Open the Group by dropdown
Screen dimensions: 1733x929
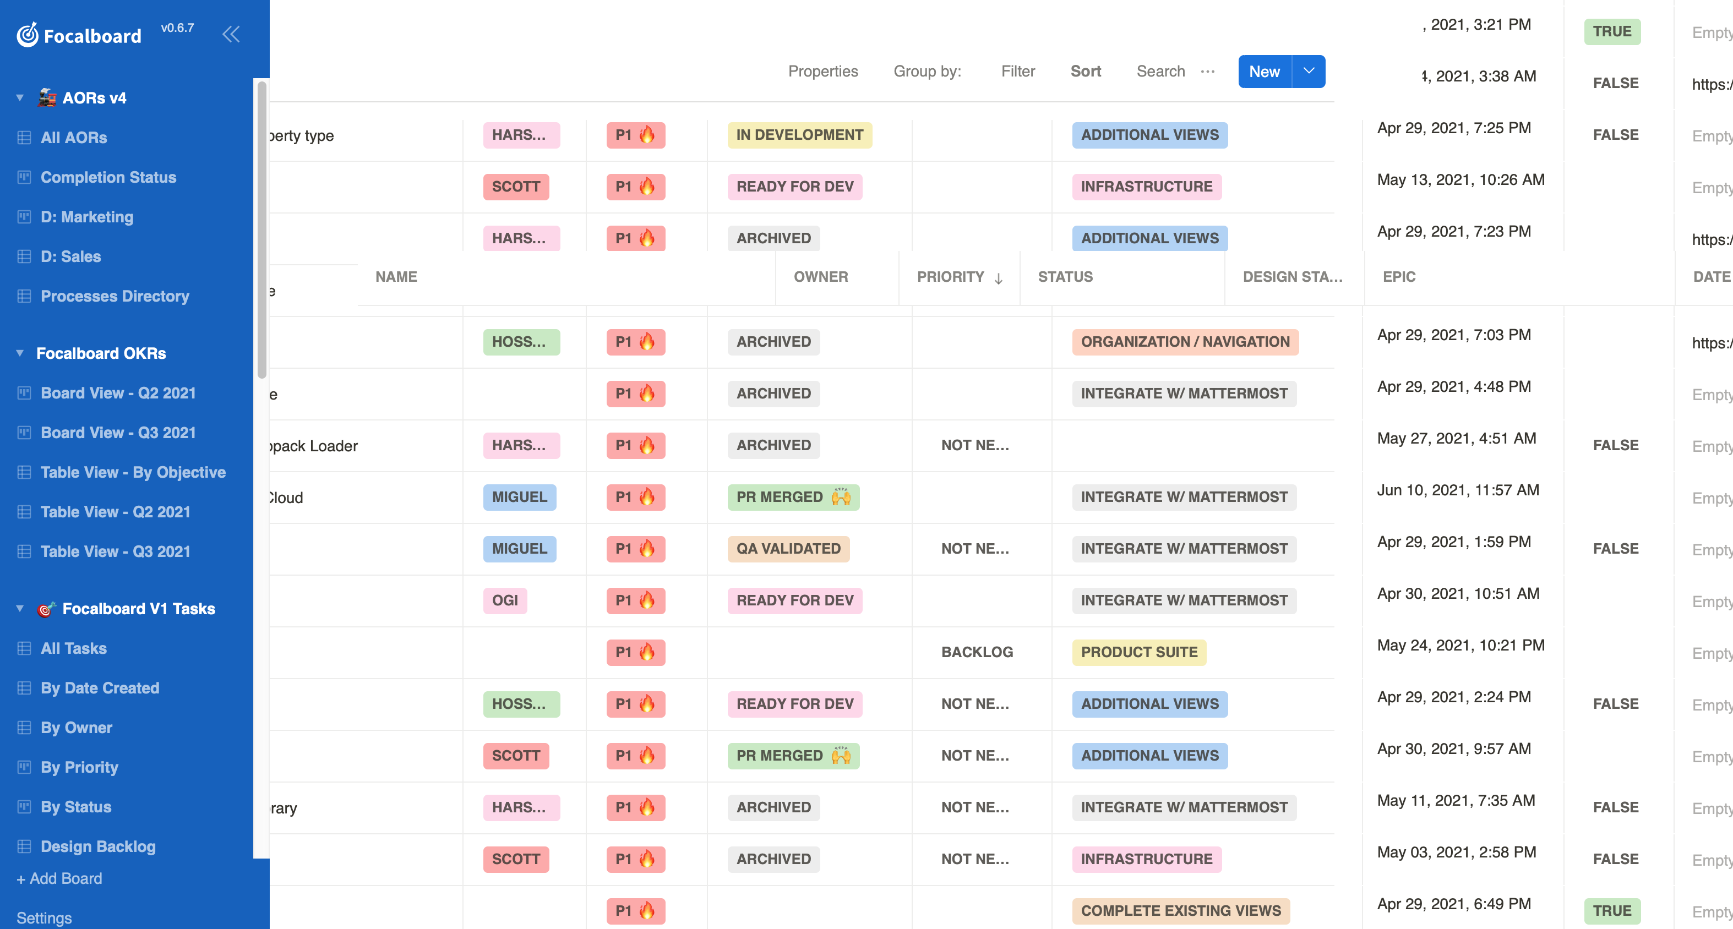927,72
